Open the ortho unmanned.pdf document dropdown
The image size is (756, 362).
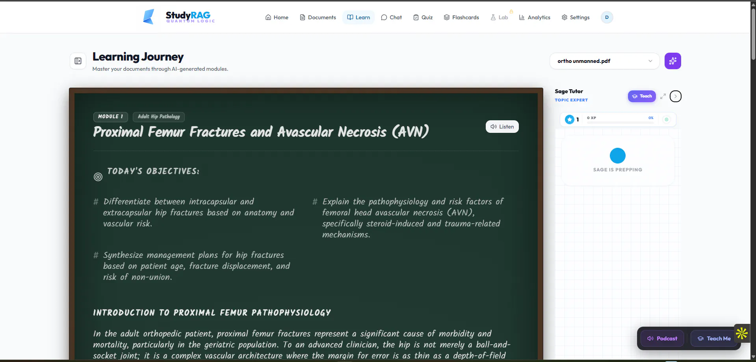604,61
